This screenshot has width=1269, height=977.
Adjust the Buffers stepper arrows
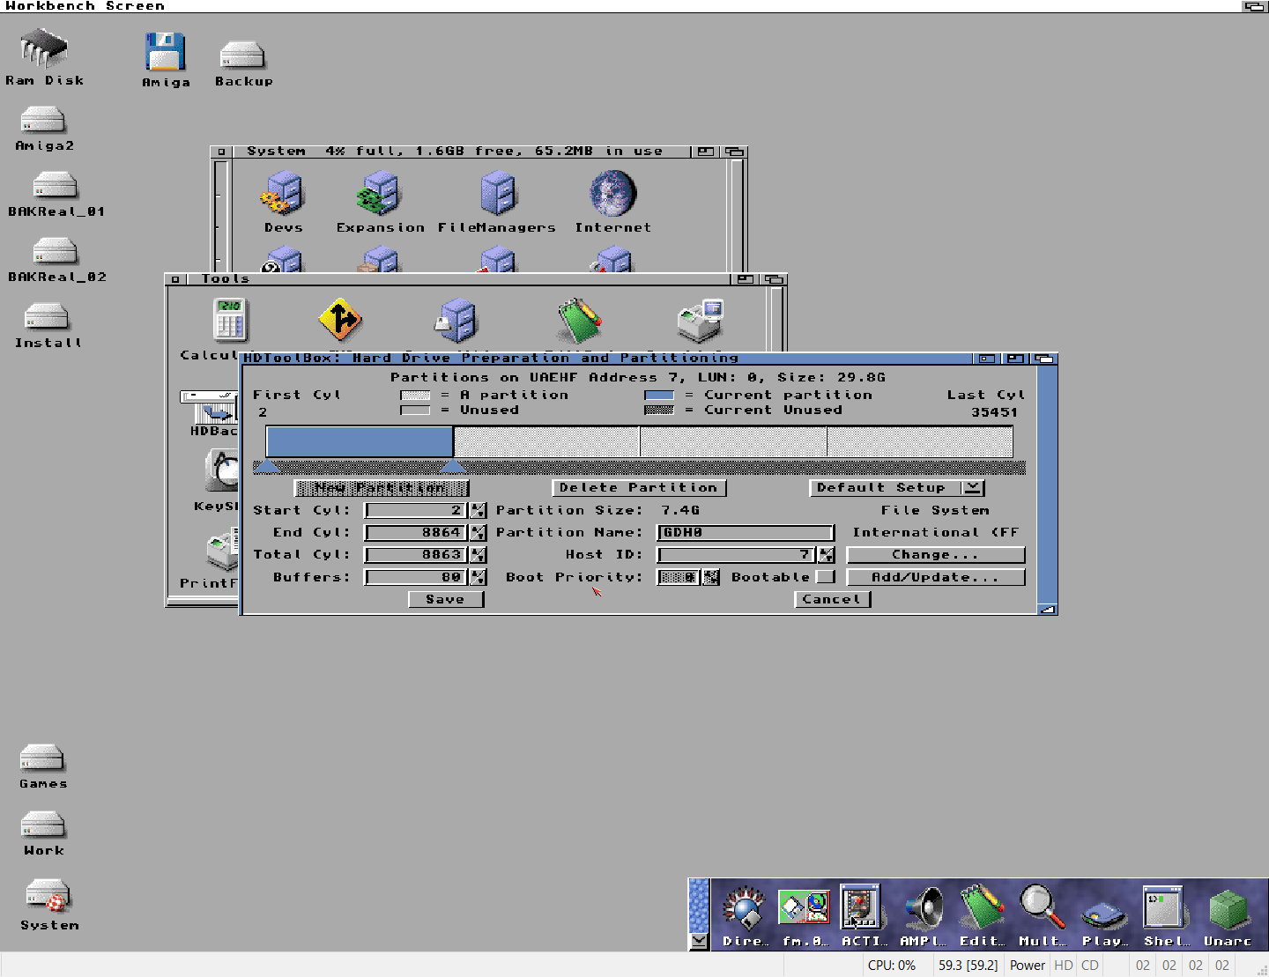tap(478, 577)
